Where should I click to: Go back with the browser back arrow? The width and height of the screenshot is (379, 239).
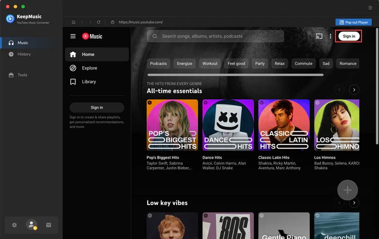[82, 22]
